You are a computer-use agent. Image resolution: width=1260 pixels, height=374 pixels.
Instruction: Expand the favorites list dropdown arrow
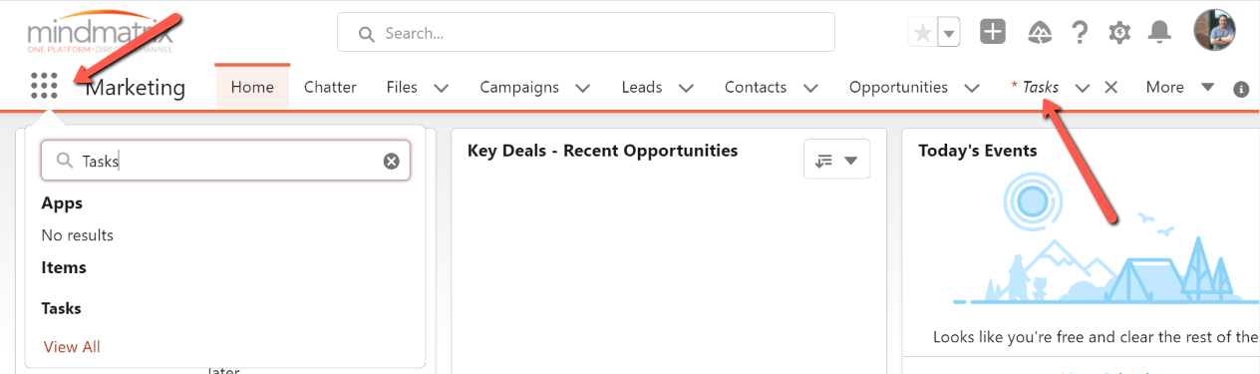950,33
